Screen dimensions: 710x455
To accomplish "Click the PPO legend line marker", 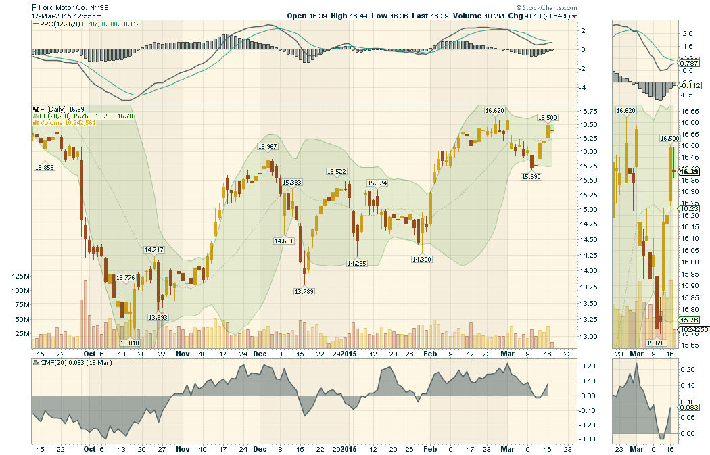I will [x=36, y=24].
